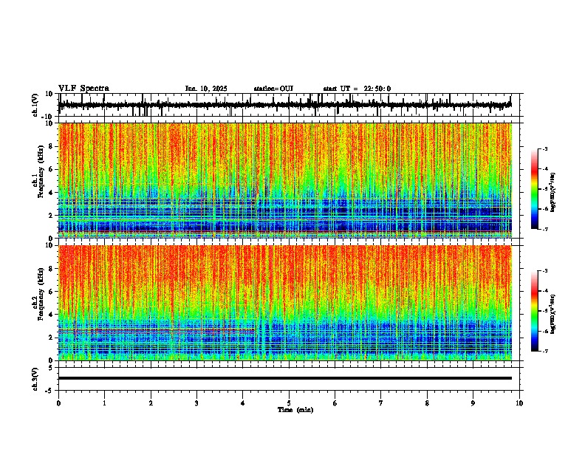Click the "ch.1(V)" waveform axis label
Screen dimensions: 585x452
click(35, 105)
